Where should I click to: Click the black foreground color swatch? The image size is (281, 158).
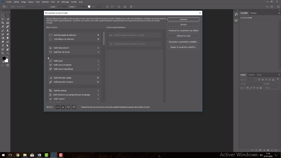tap(4, 58)
